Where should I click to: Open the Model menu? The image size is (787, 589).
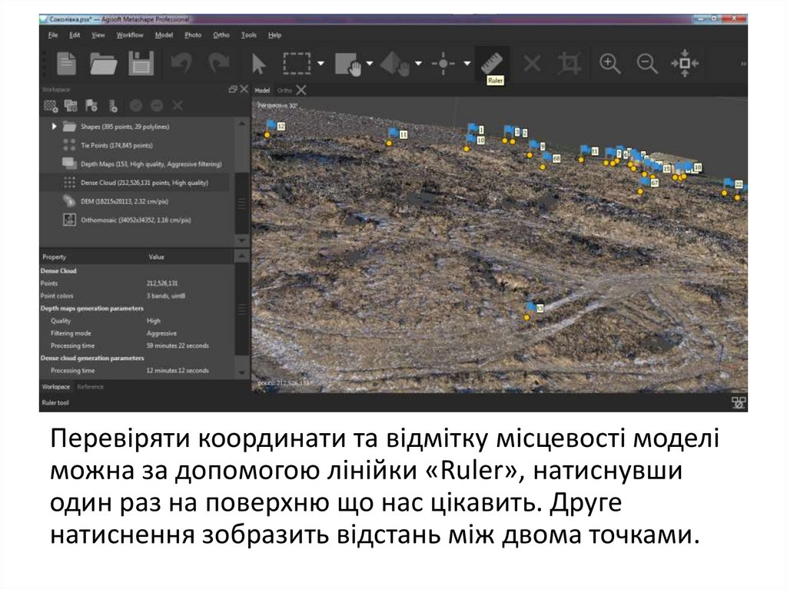(x=164, y=35)
